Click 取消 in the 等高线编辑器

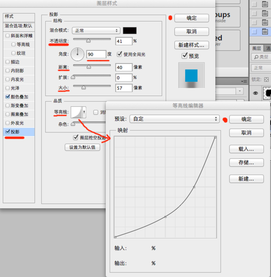[246, 133]
